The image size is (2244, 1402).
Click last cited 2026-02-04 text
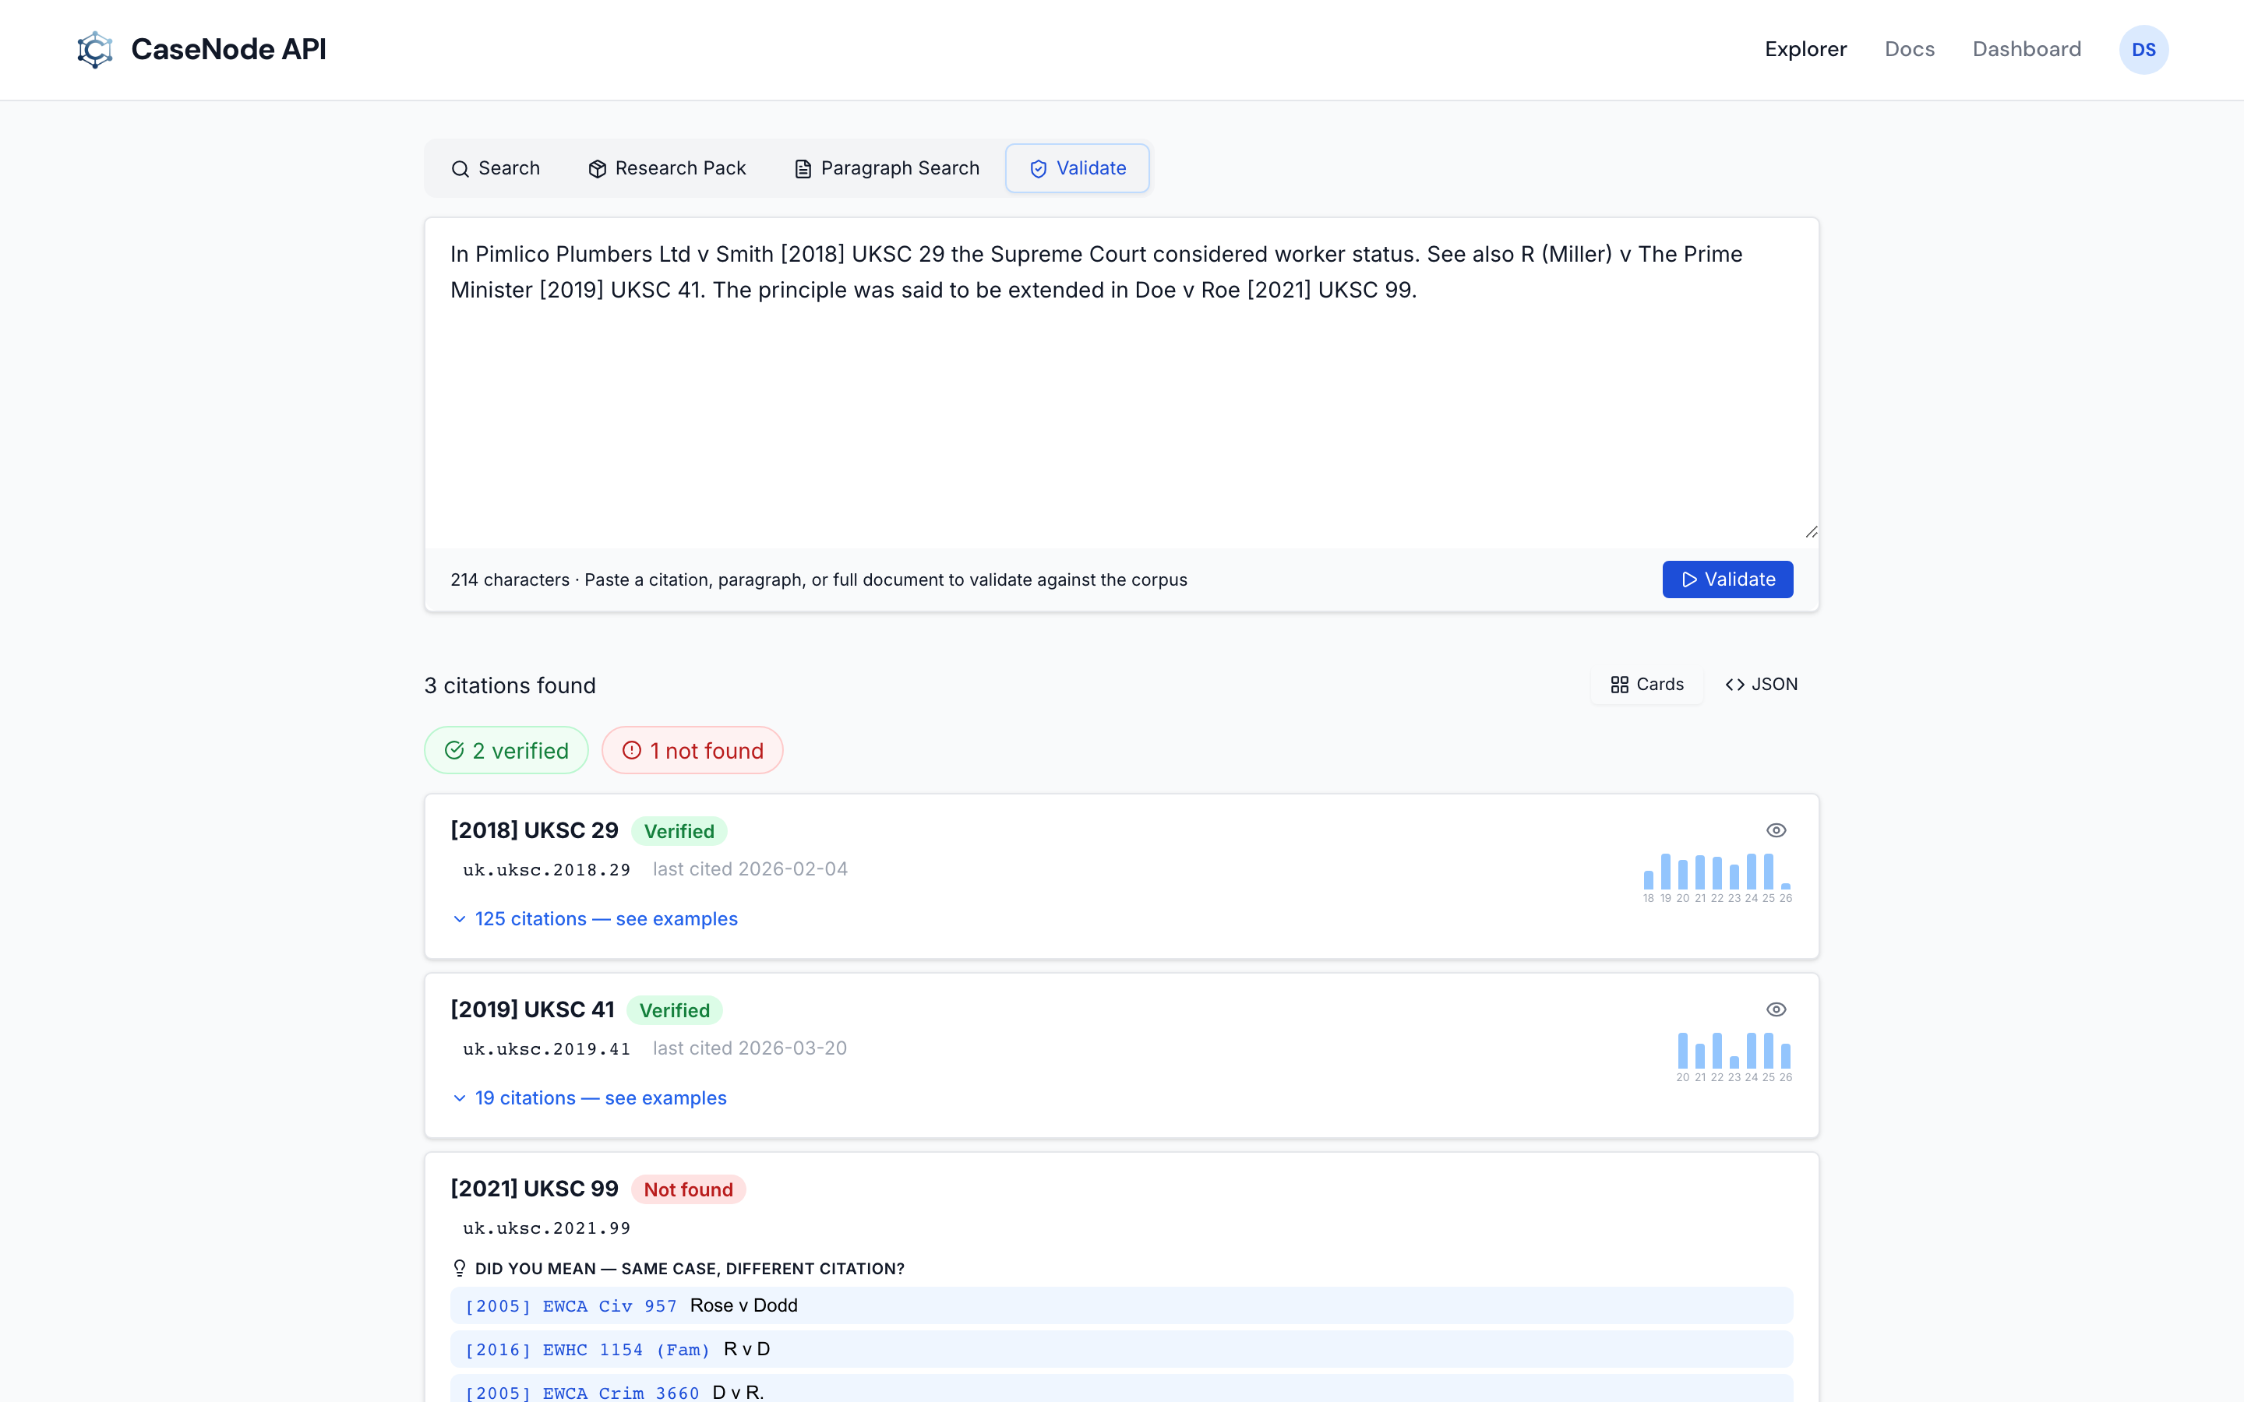coord(750,868)
